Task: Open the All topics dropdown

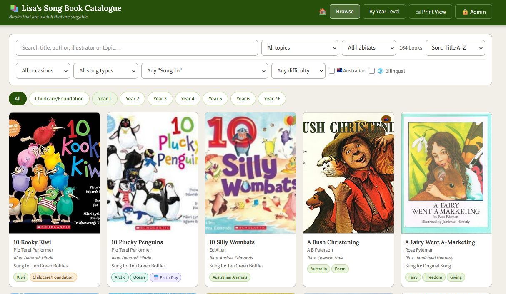Action: click(300, 48)
